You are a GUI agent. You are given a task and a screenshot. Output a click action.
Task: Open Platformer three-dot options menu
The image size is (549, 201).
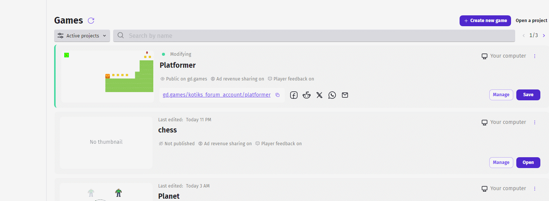tap(535, 56)
